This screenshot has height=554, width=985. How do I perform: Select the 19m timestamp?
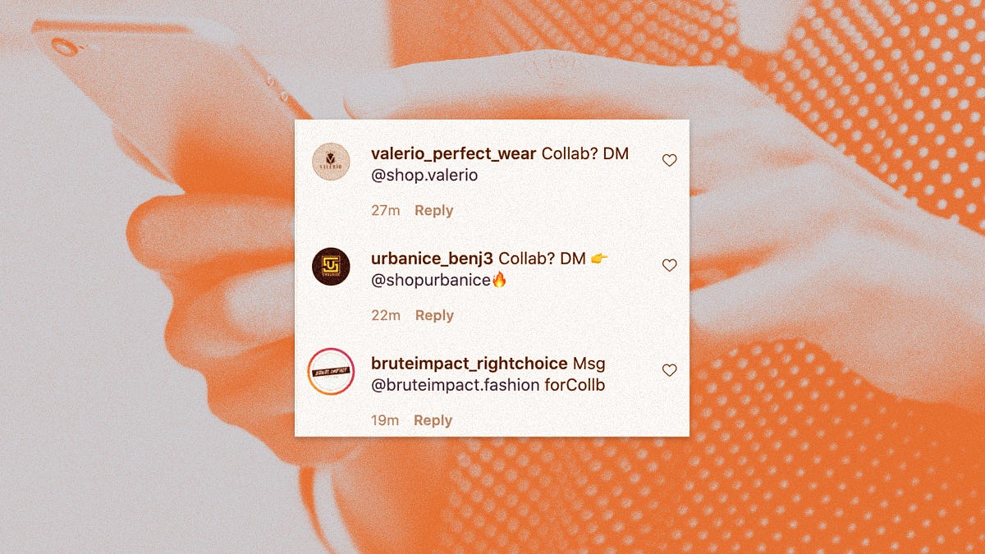pos(385,420)
